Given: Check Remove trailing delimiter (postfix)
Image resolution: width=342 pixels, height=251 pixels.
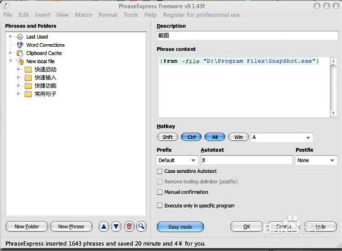Looking at the screenshot, I should (160, 182).
